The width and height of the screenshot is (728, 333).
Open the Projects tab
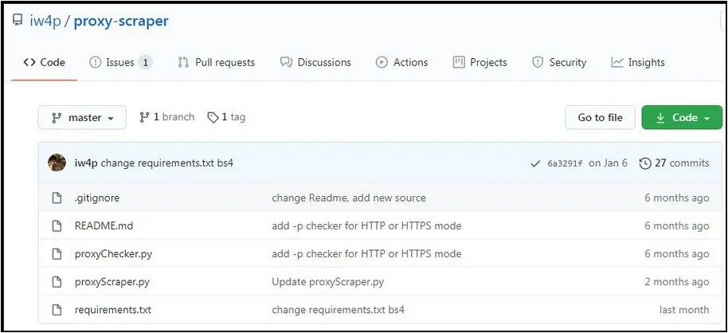[480, 62]
